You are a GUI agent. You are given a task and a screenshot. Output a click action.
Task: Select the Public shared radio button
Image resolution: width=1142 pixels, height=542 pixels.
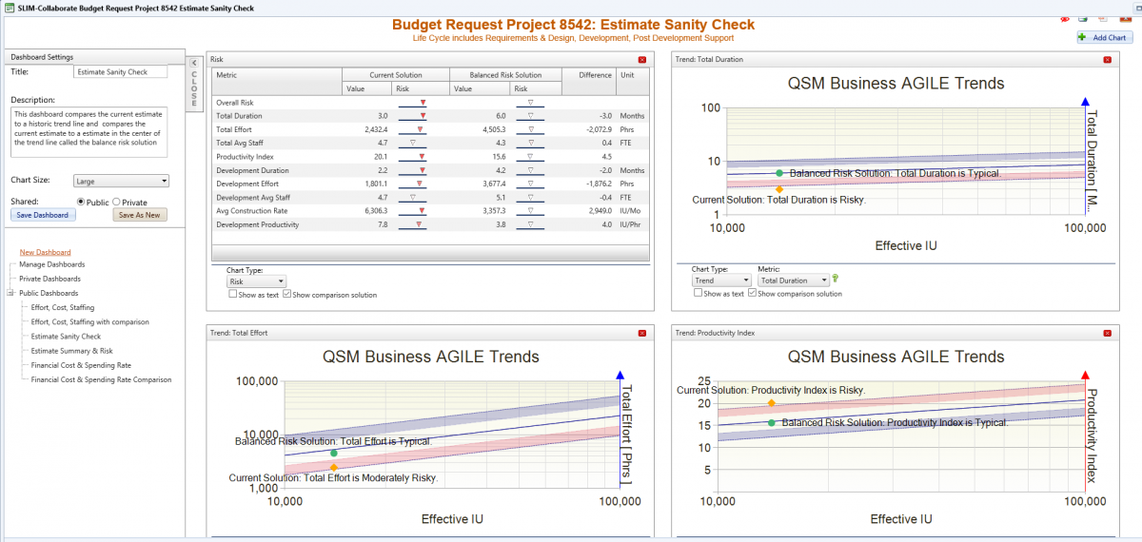coord(81,202)
